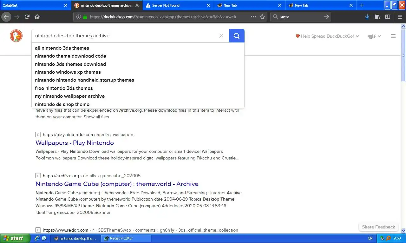The width and height of the screenshot is (406, 243).
Task: Click the Firefox search bar field
Action: [x=301, y=17]
